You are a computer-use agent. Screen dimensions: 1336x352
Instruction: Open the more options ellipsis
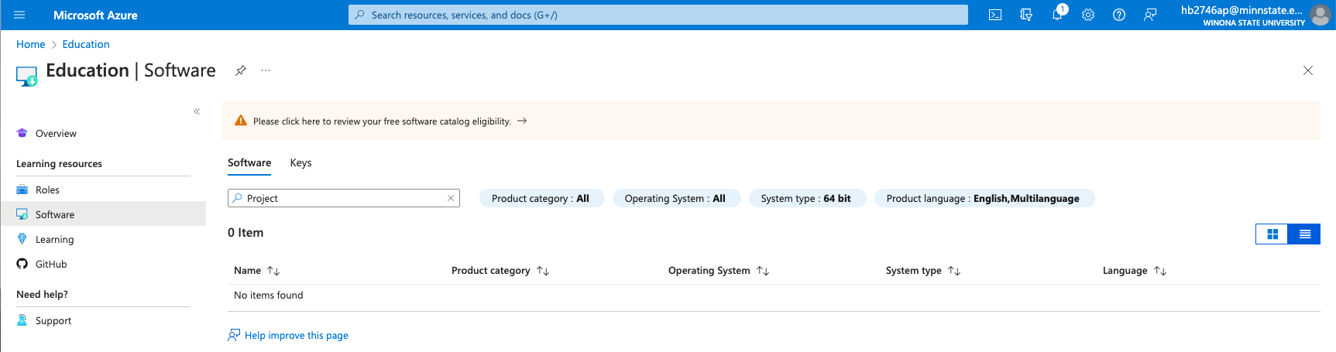266,70
